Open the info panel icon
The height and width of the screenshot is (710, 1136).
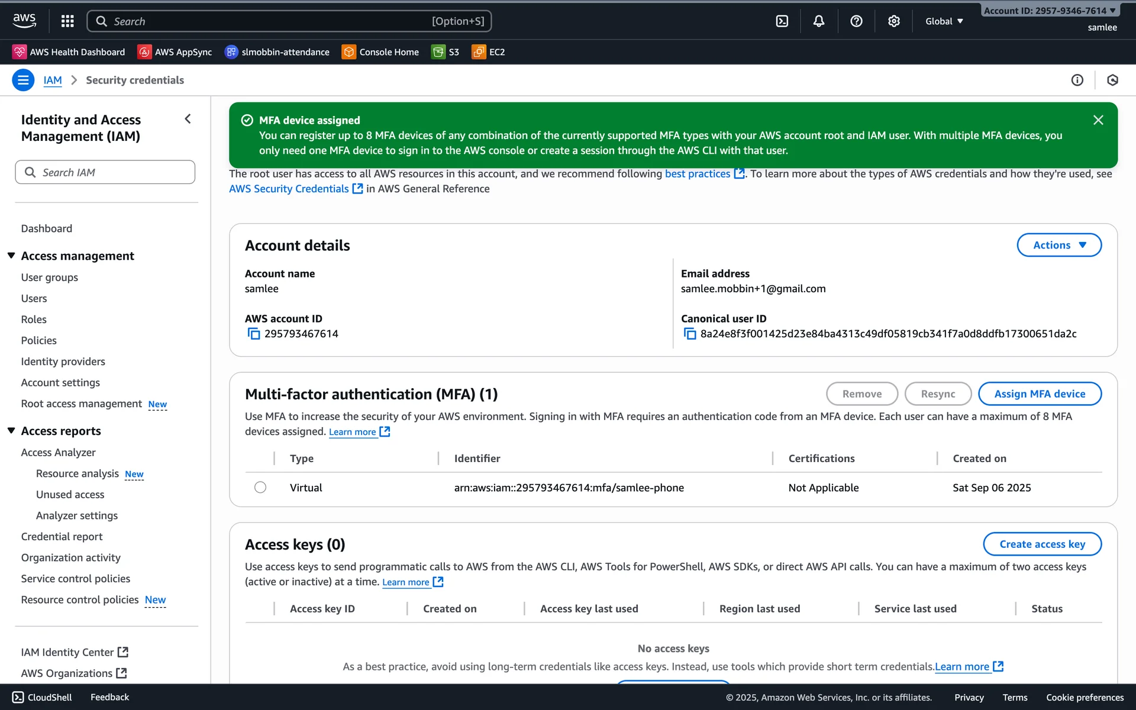click(1077, 80)
